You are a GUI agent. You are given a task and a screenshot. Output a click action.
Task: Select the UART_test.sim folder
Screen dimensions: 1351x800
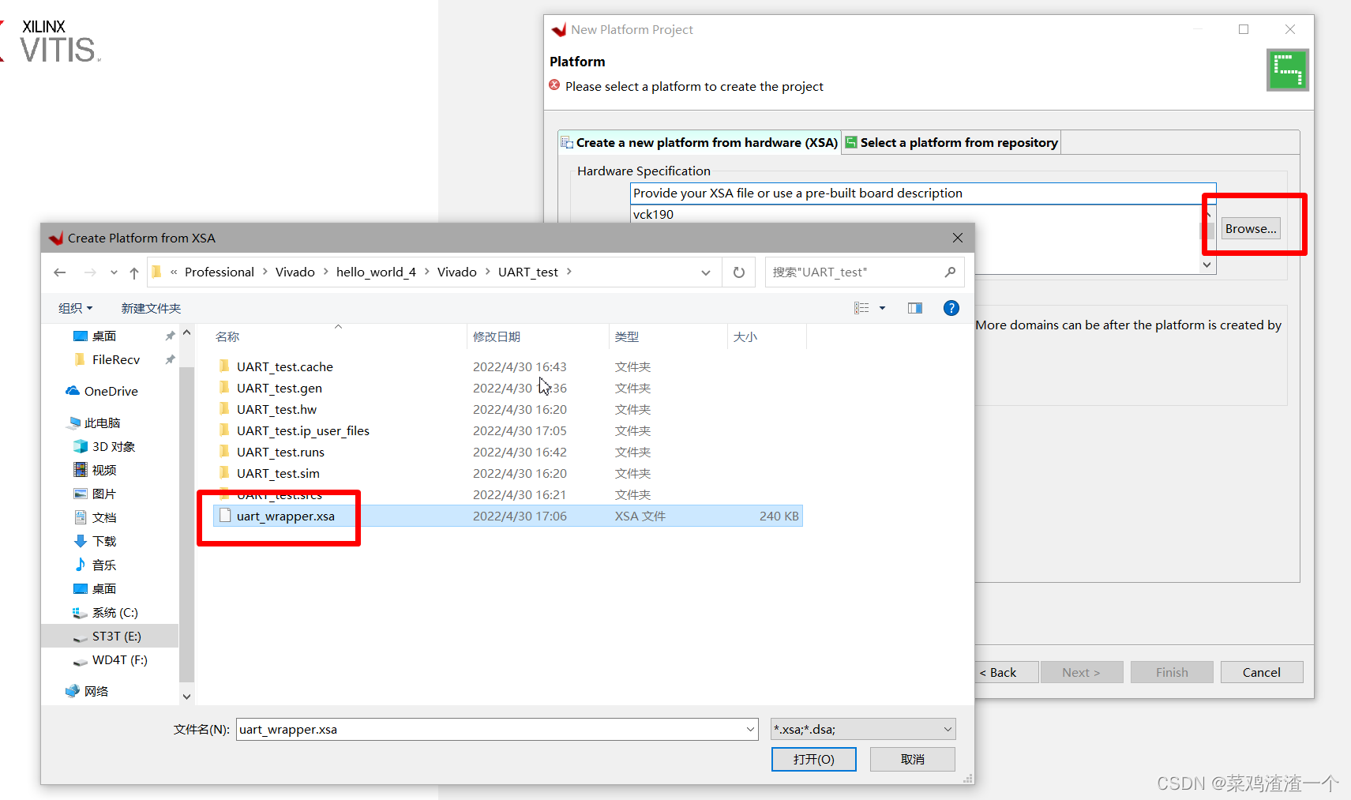coord(508,473)
